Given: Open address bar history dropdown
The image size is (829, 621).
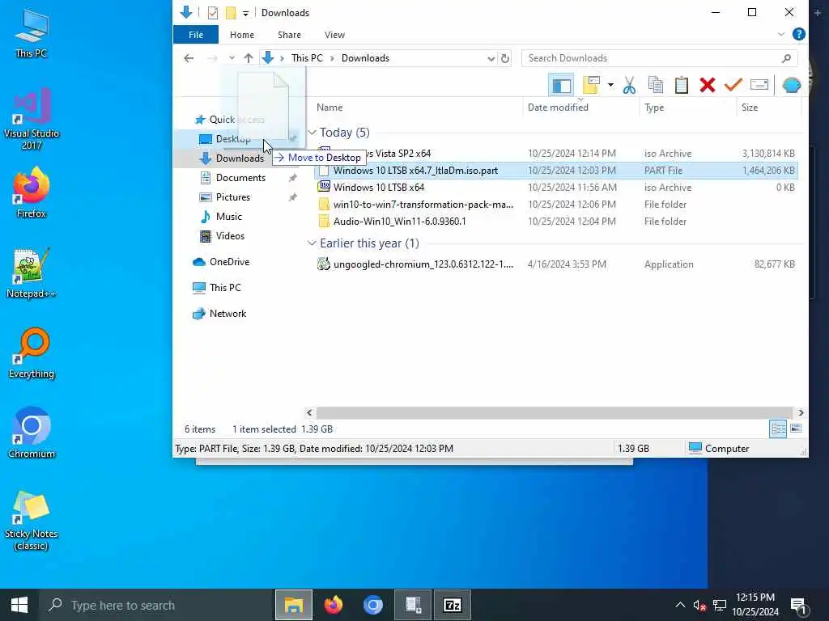Looking at the screenshot, I should [x=491, y=58].
